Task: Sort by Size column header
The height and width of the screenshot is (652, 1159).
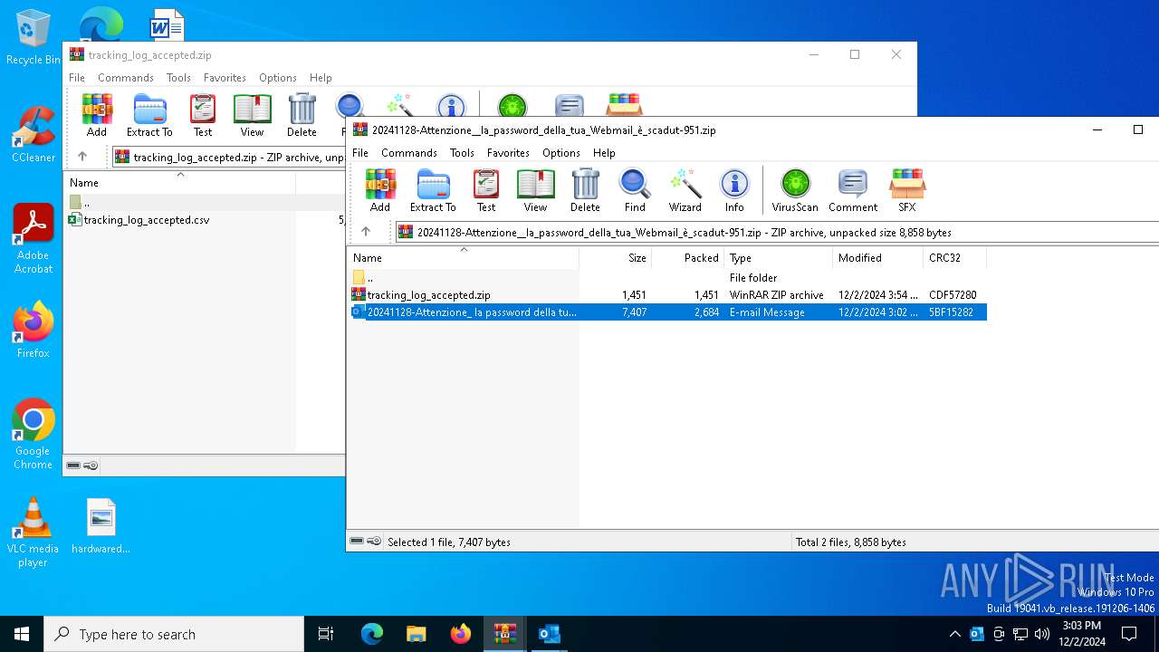Action: pyautogui.click(x=616, y=258)
